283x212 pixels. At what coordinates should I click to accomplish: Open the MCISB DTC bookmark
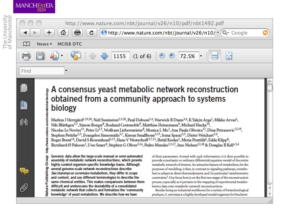(70, 44)
